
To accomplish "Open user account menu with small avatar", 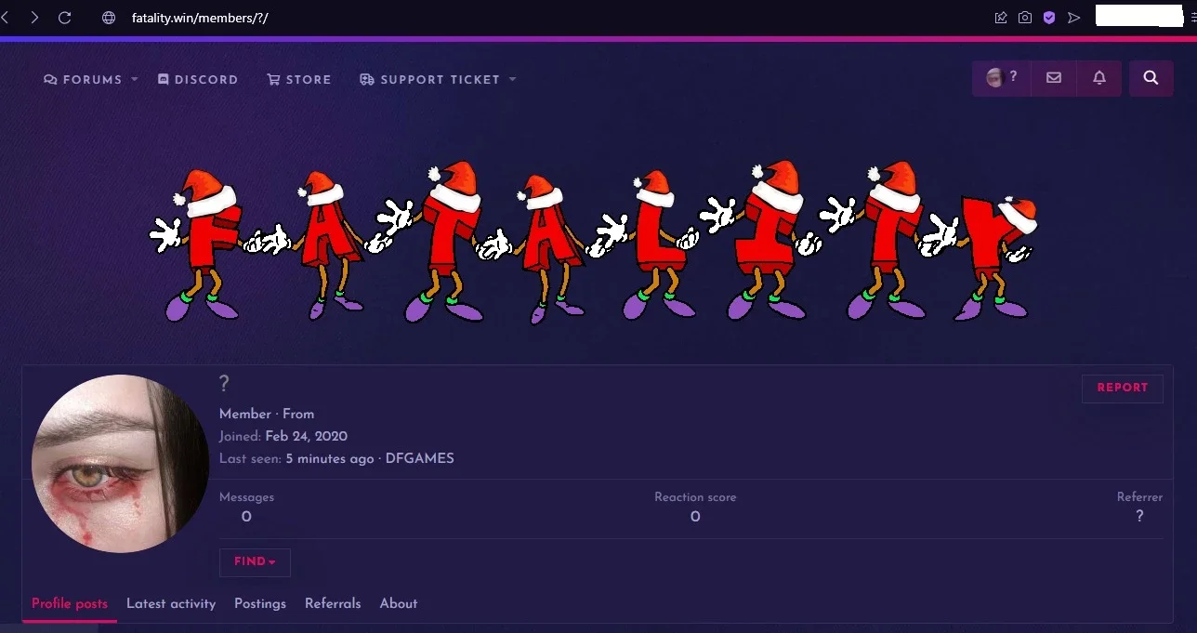I will [1002, 78].
